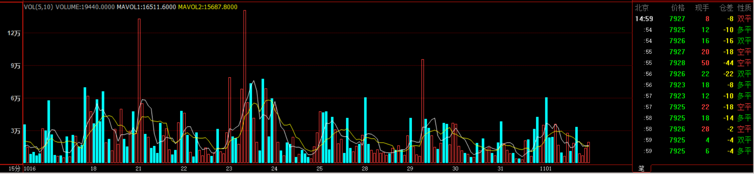Click the 29 date marker on the time axis
This screenshot has height=174, width=754.
click(x=410, y=169)
